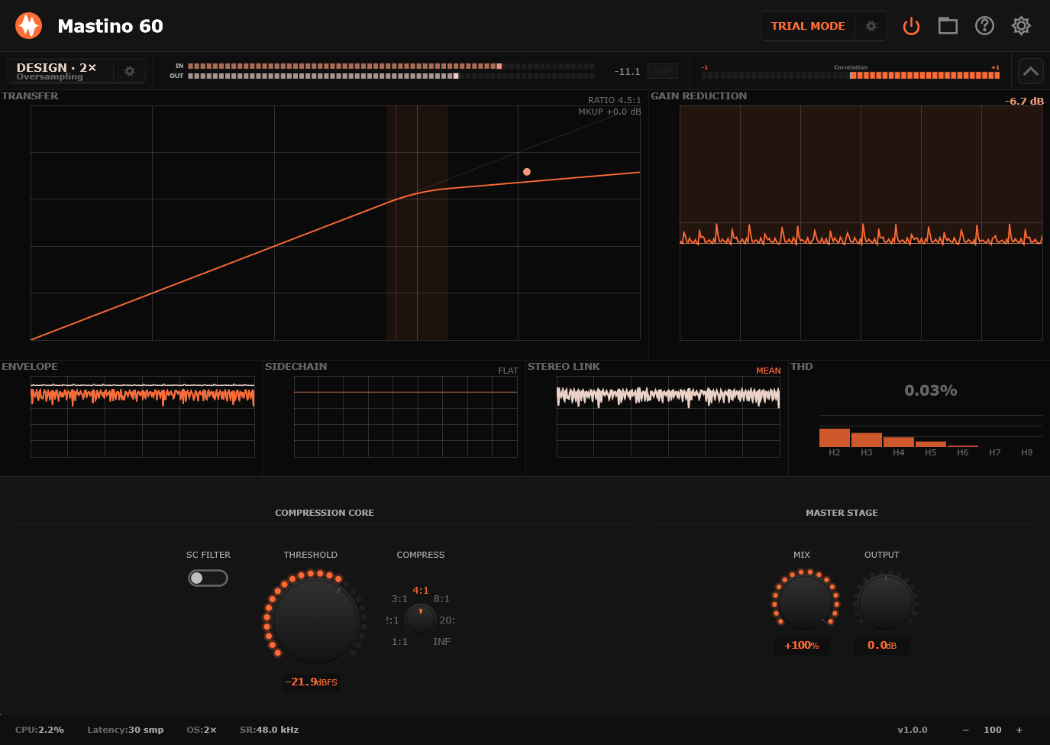
Task: Click the SIDECHAIN filter graph
Action: [405, 416]
